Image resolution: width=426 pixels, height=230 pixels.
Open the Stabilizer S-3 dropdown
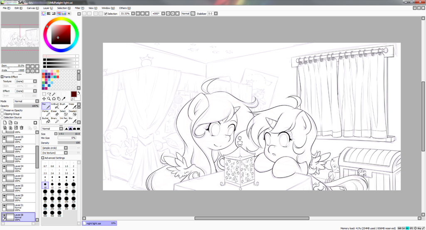pos(216,14)
